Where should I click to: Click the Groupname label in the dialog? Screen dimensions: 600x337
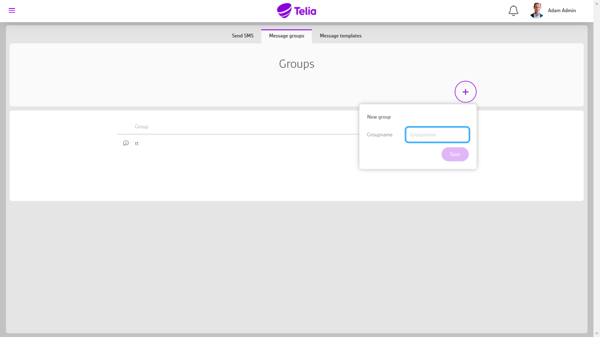(x=380, y=135)
